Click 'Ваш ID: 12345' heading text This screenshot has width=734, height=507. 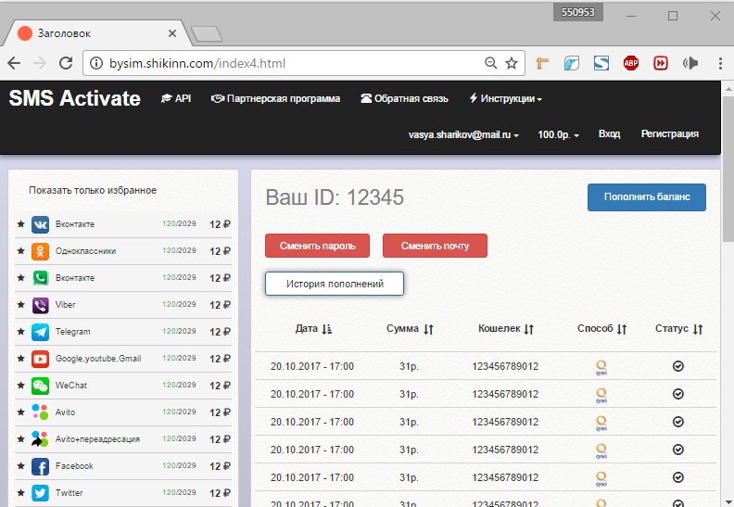[x=335, y=197]
